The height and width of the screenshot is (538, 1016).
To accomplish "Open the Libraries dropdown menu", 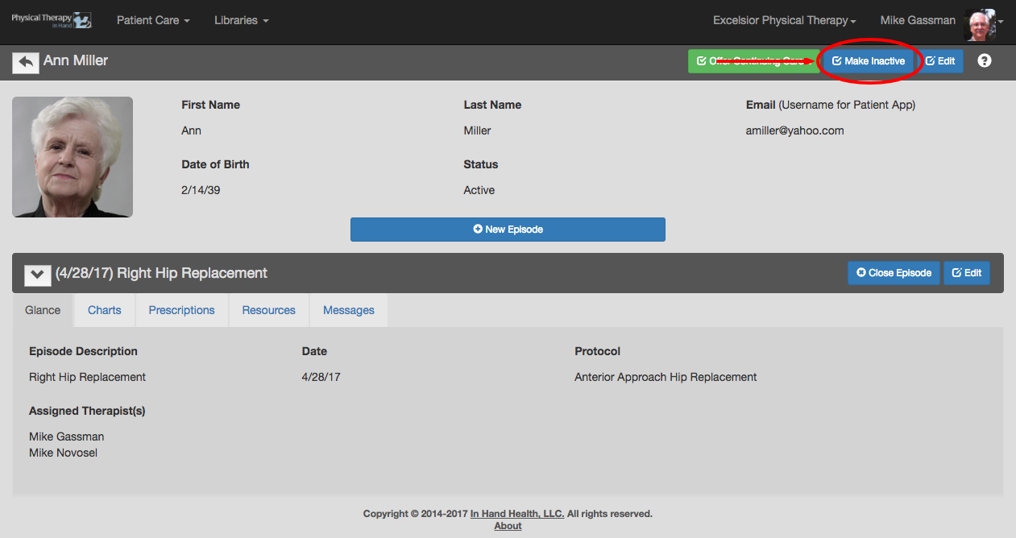I will pyautogui.click(x=241, y=20).
